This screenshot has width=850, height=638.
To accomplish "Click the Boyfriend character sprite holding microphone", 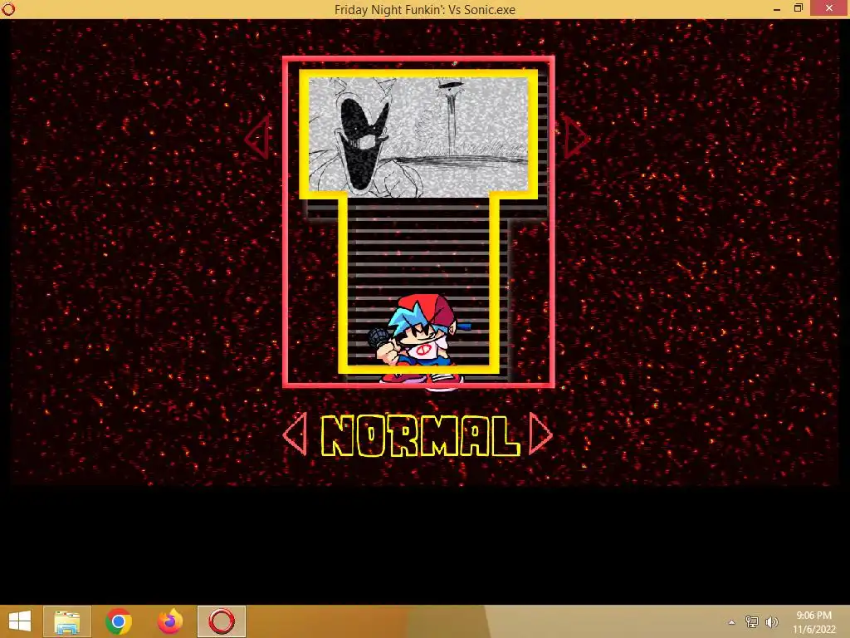I will click(419, 341).
